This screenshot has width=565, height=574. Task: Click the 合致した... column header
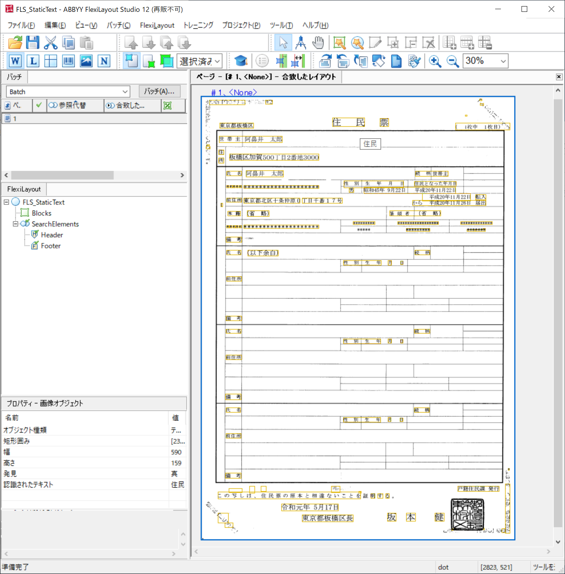point(132,105)
